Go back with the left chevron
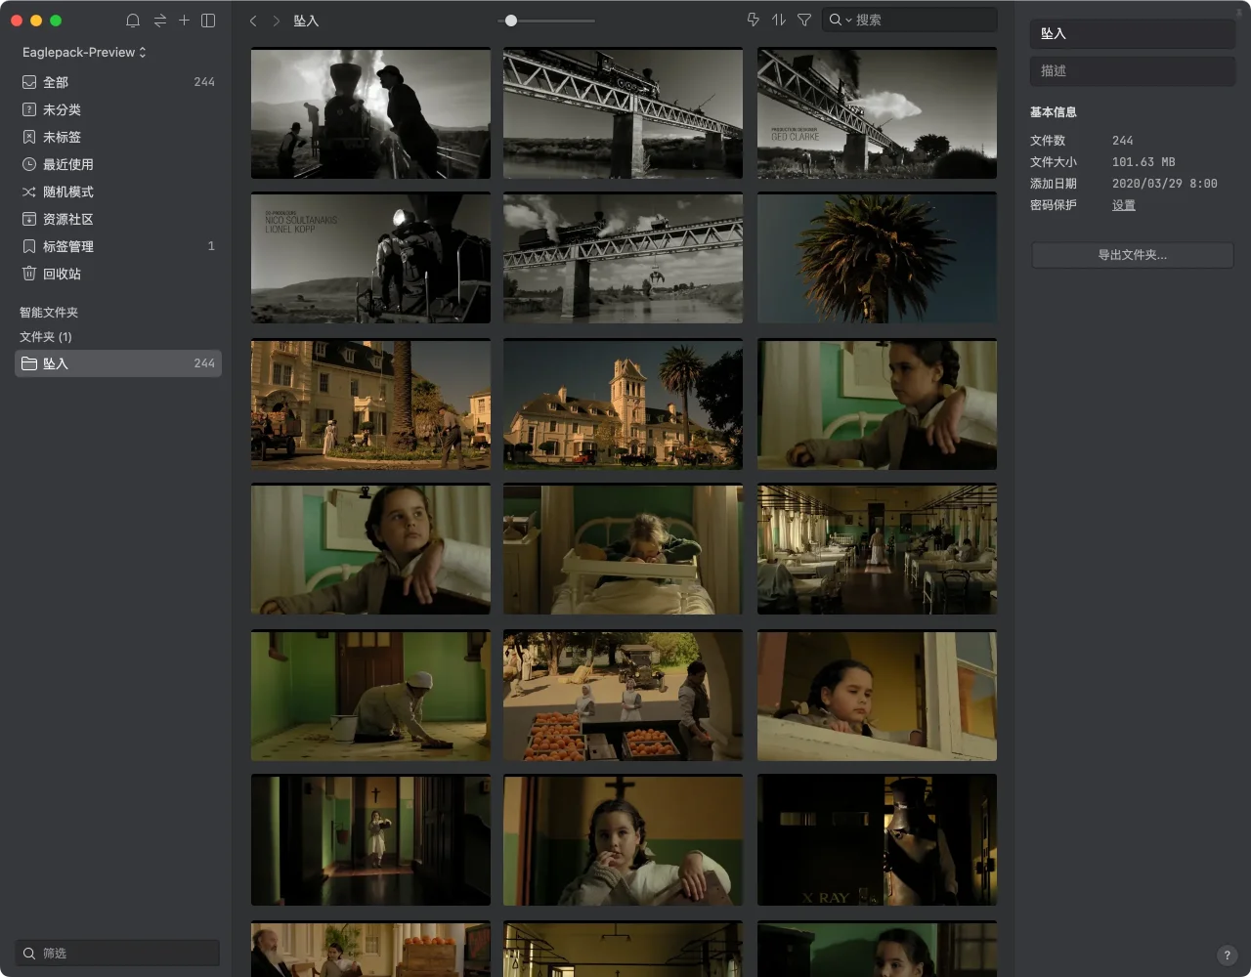 pos(253,21)
